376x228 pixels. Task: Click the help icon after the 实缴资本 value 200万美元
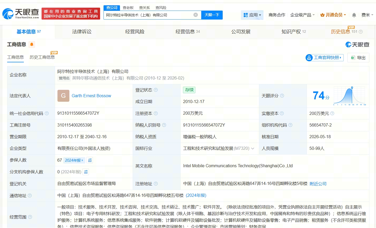point(332,113)
